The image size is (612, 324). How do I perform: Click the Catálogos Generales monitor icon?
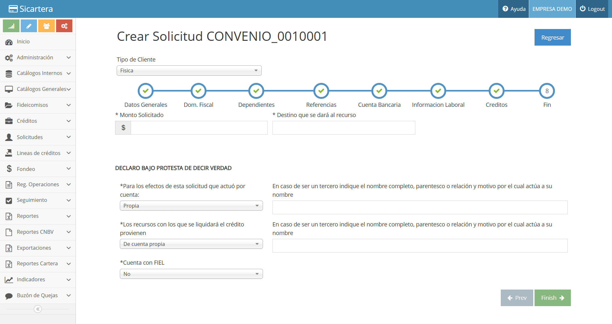click(9, 89)
